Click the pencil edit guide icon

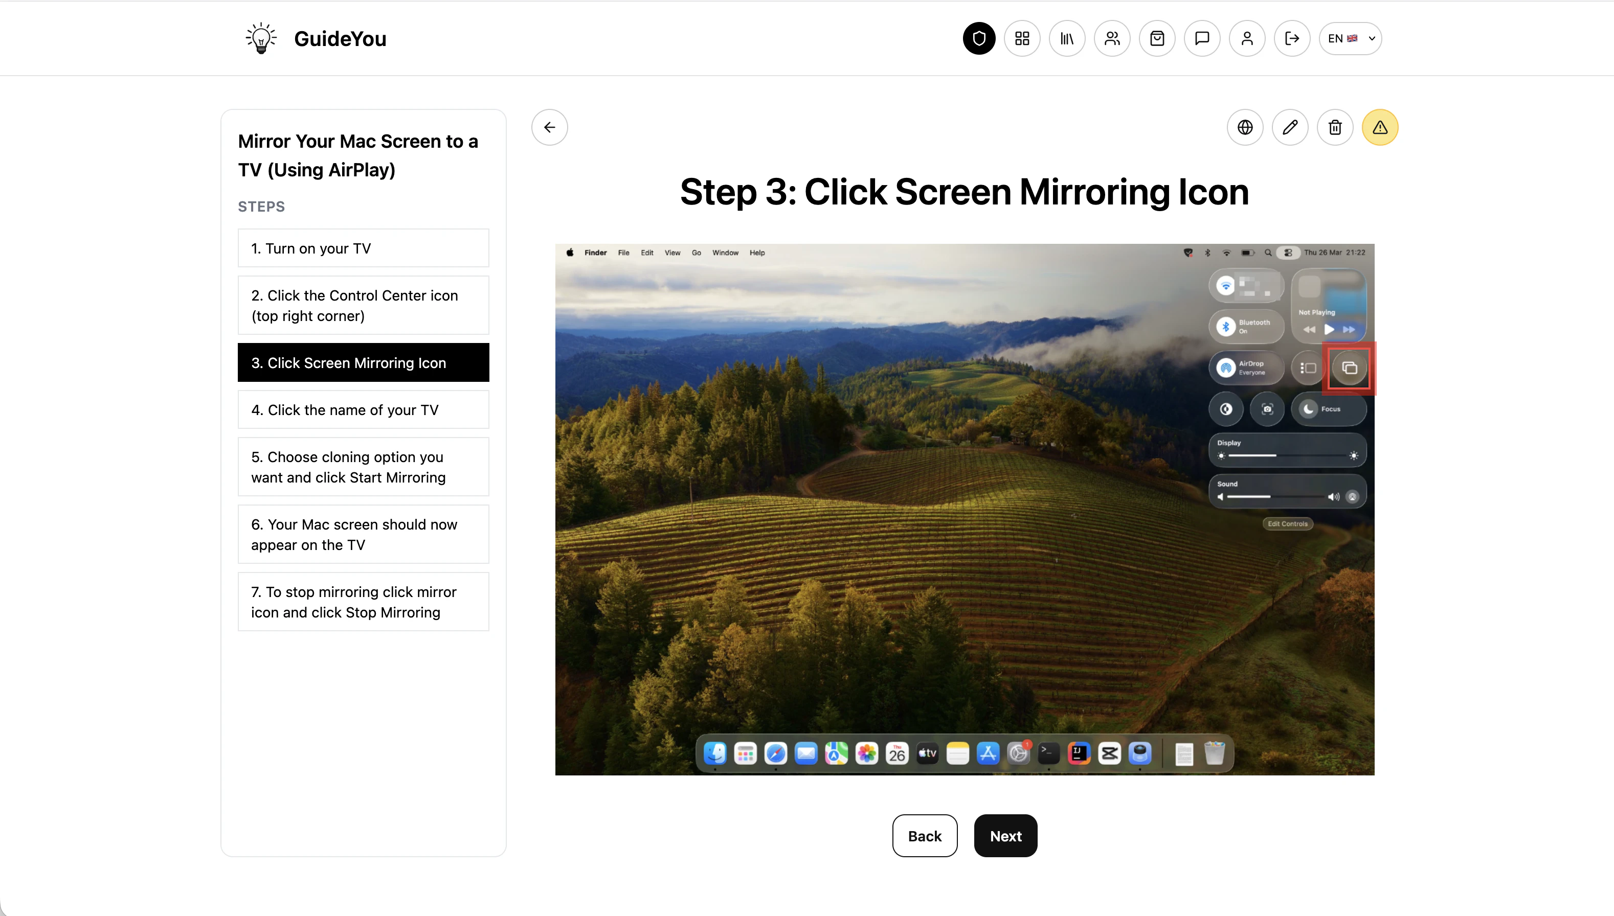point(1290,128)
